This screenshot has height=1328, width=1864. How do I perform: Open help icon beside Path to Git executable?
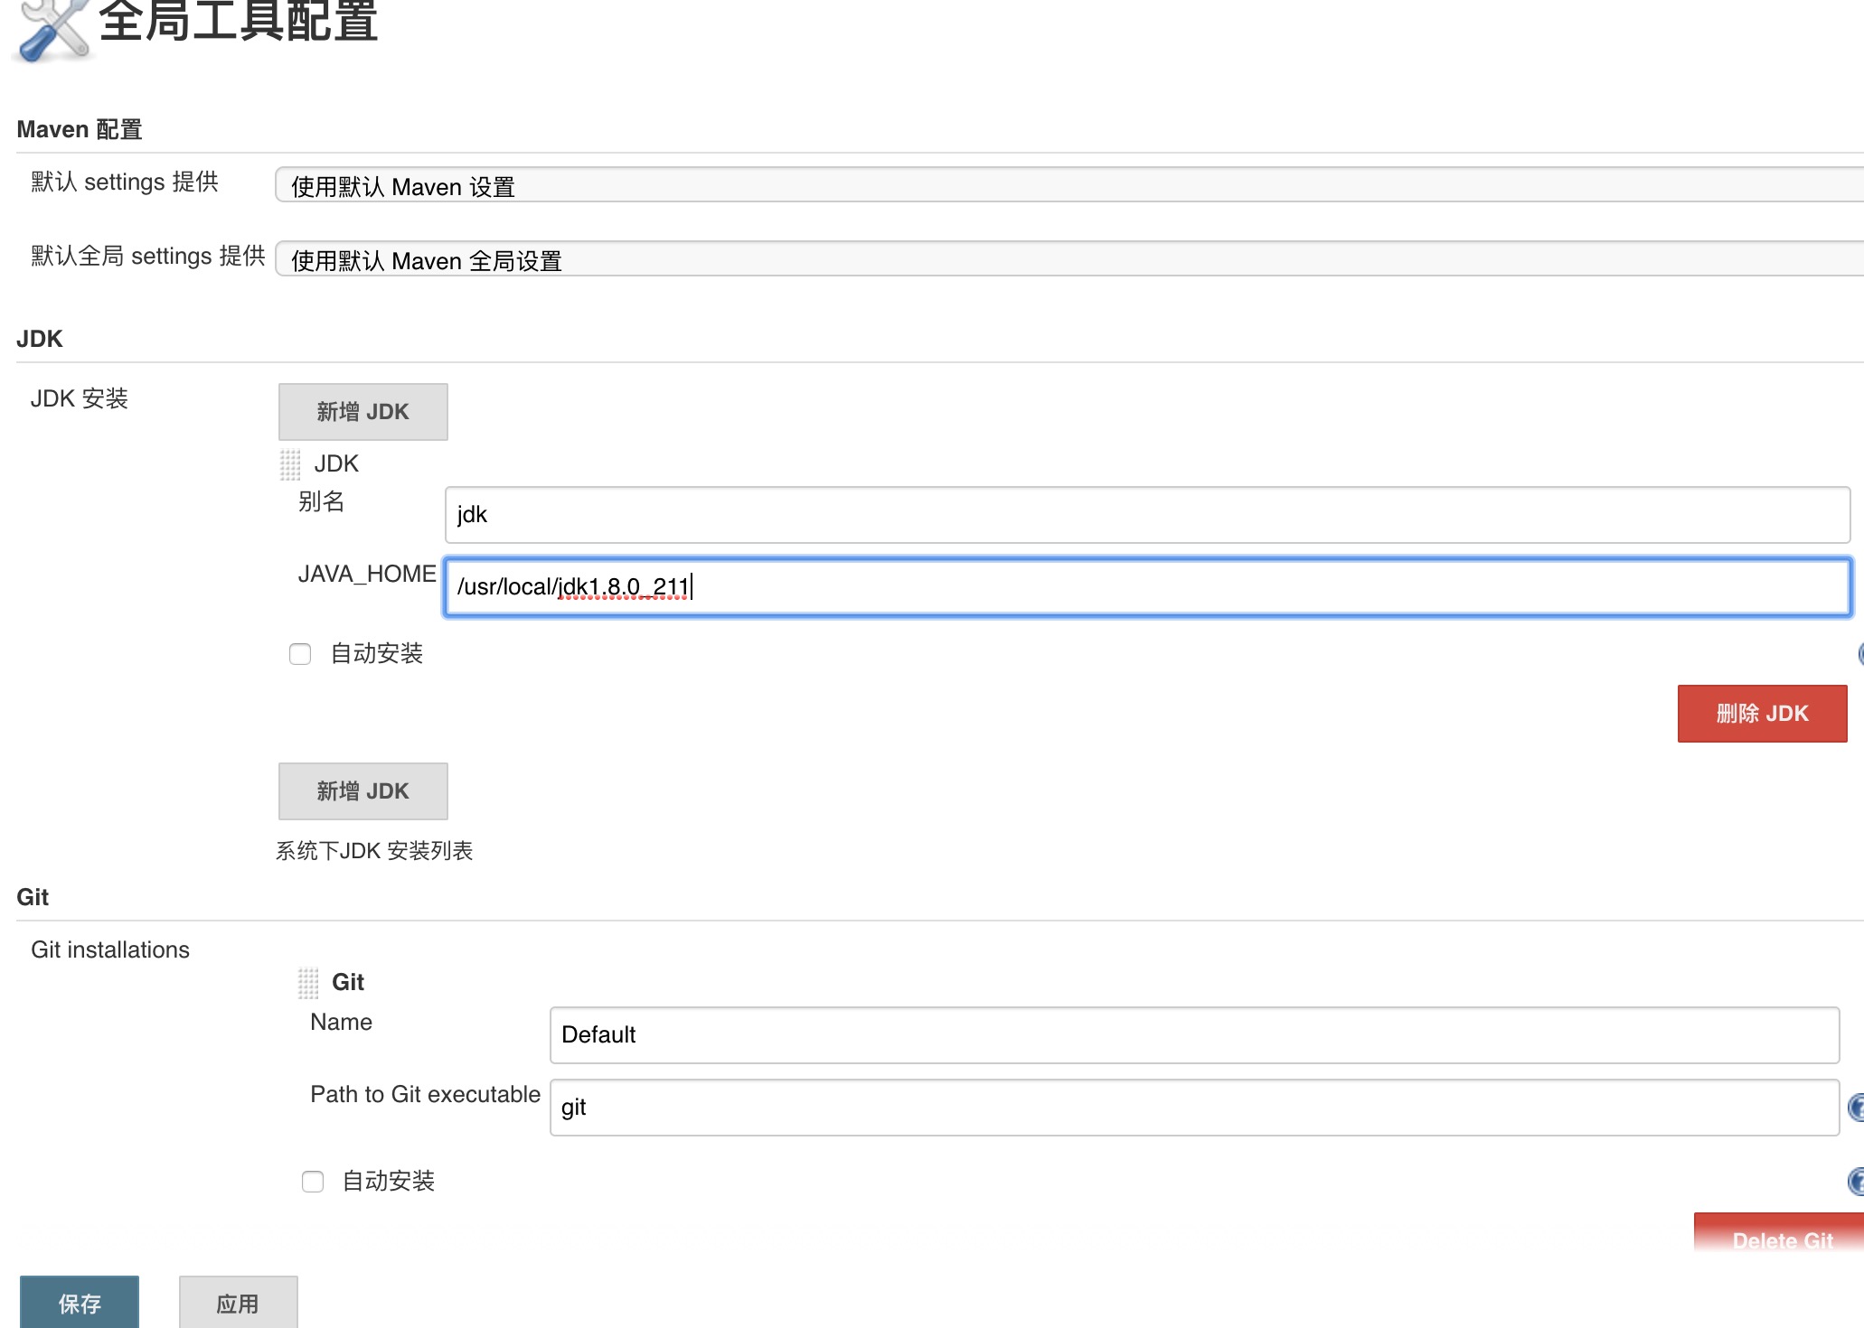click(1856, 1108)
